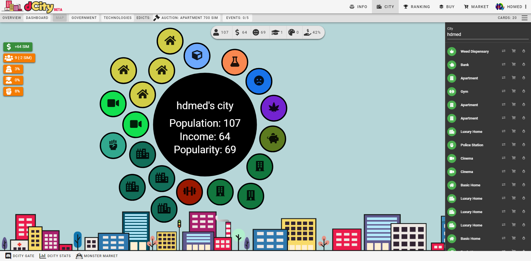
Task: Click green icon beside Weed Dispensary
Action: click(452, 52)
